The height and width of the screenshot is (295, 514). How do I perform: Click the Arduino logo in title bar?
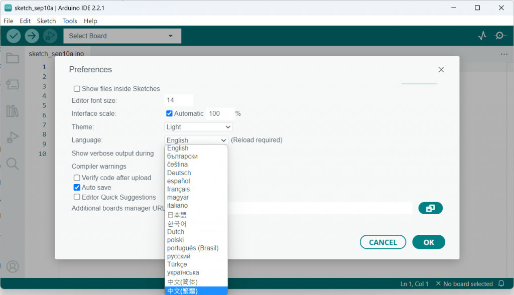pyautogui.click(x=8, y=8)
